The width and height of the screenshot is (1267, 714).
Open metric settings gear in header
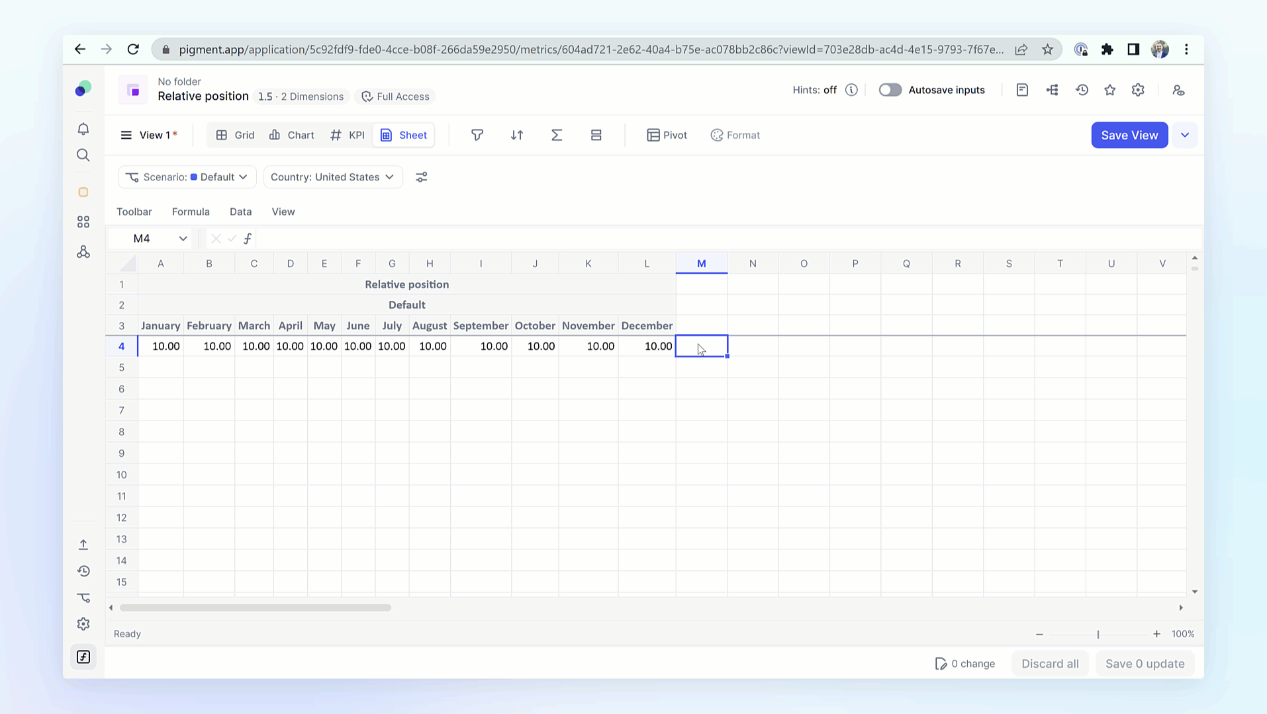click(x=1138, y=90)
